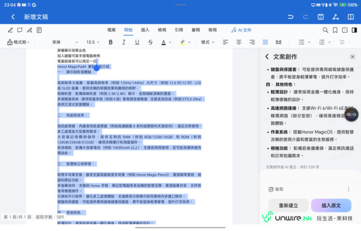This screenshot has height=231, width=361.
Task: Open the document outline icon
Action: [x=39, y=30]
